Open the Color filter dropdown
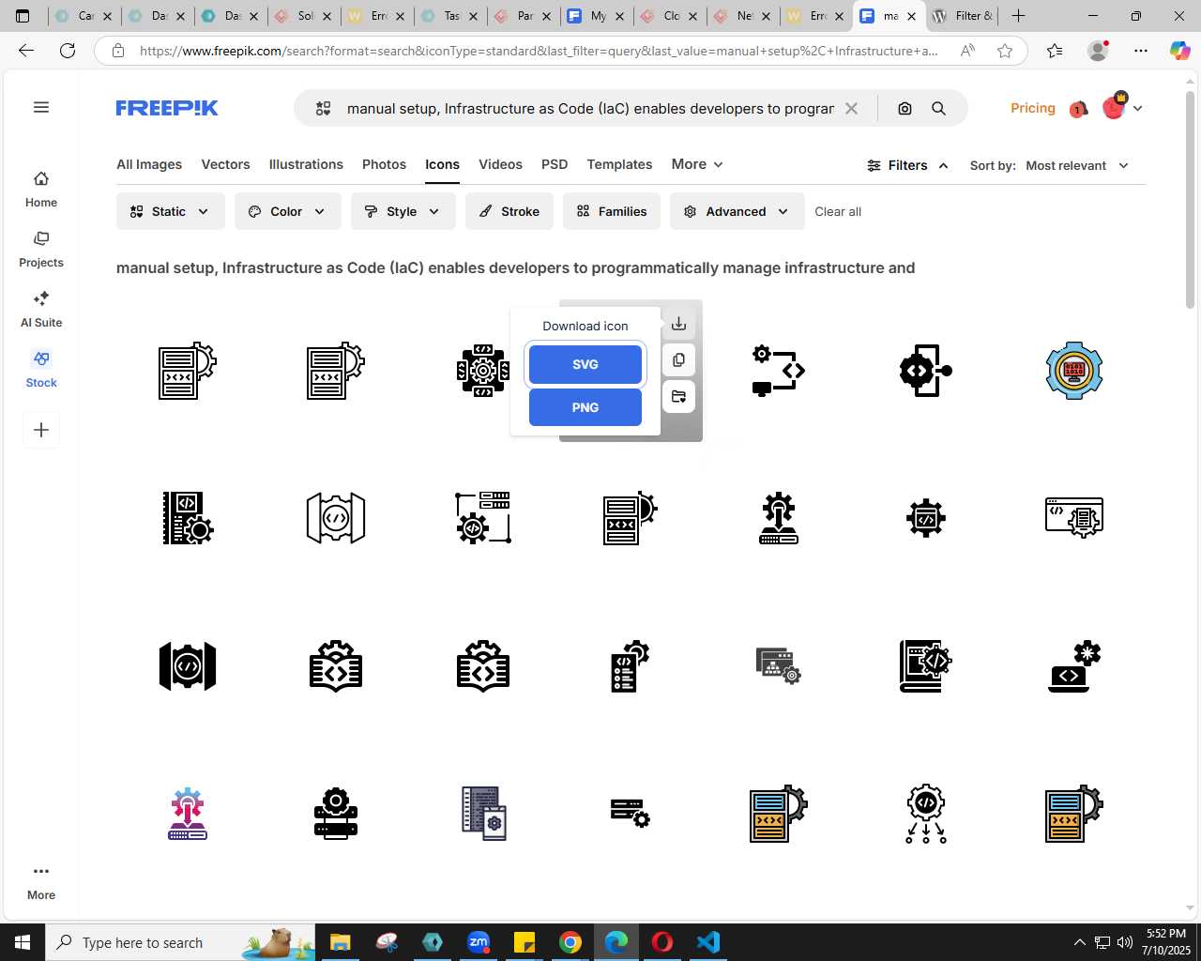The image size is (1201, 961). pos(287,211)
